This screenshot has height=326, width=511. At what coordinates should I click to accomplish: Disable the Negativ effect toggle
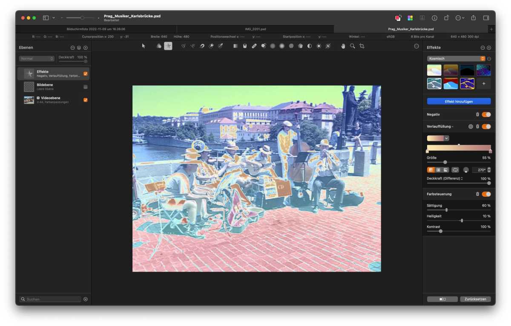tap(485, 114)
